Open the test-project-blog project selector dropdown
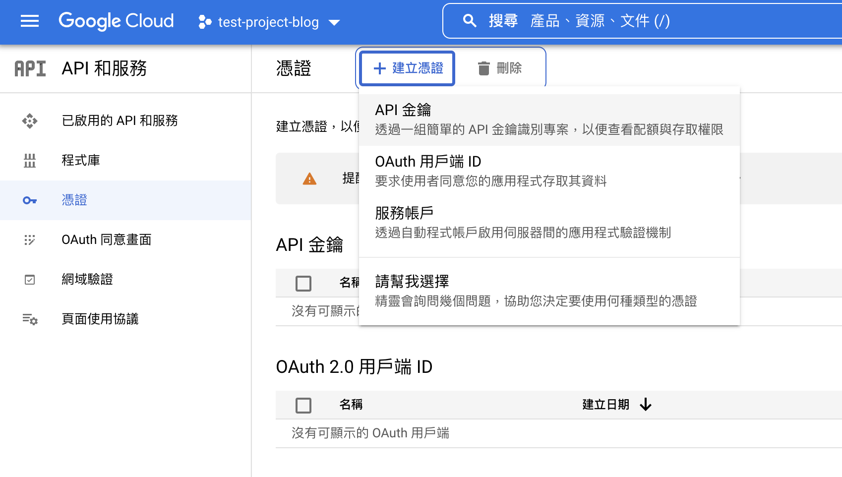842x477 pixels. pyautogui.click(x=269, y=22)
